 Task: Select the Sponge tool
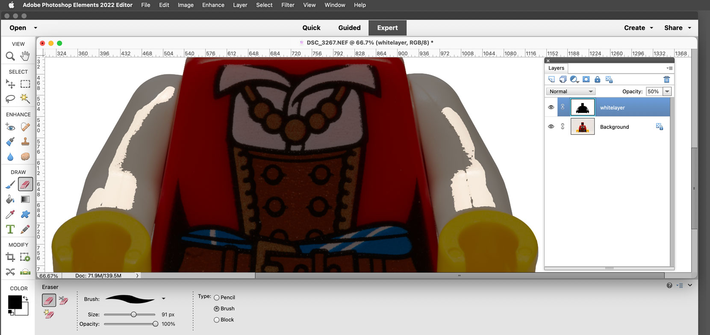pyautogui.click(x=25, y=156)
